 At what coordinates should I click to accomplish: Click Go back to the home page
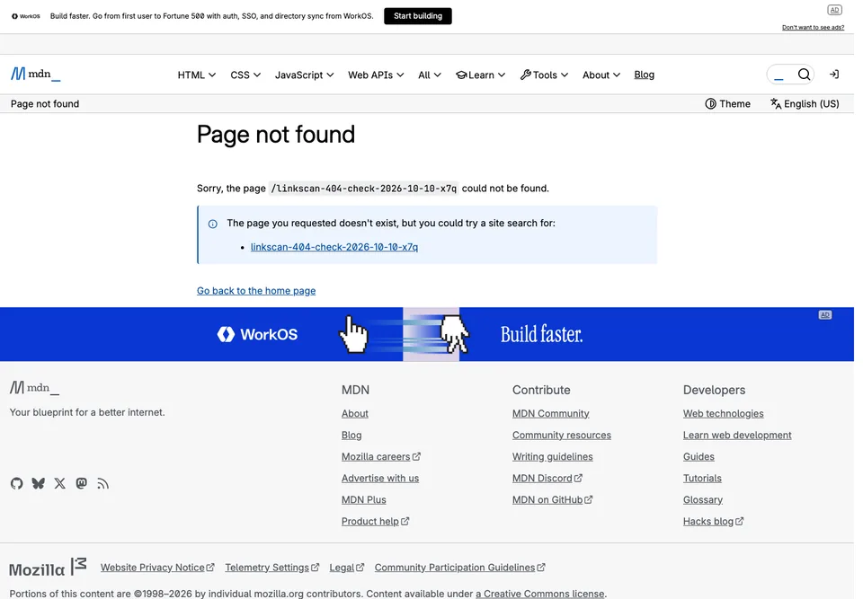[x=256, y=291]
